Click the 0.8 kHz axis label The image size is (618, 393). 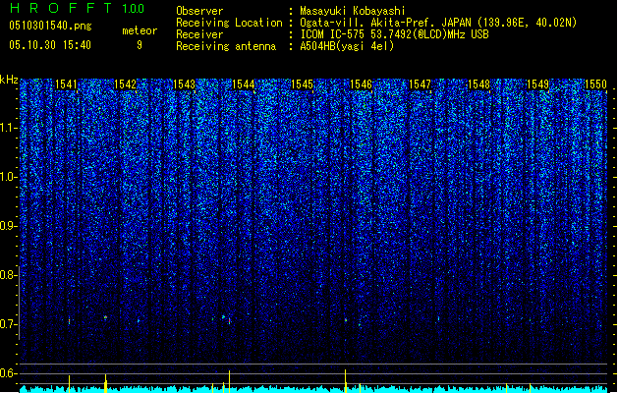click(8, 275)
